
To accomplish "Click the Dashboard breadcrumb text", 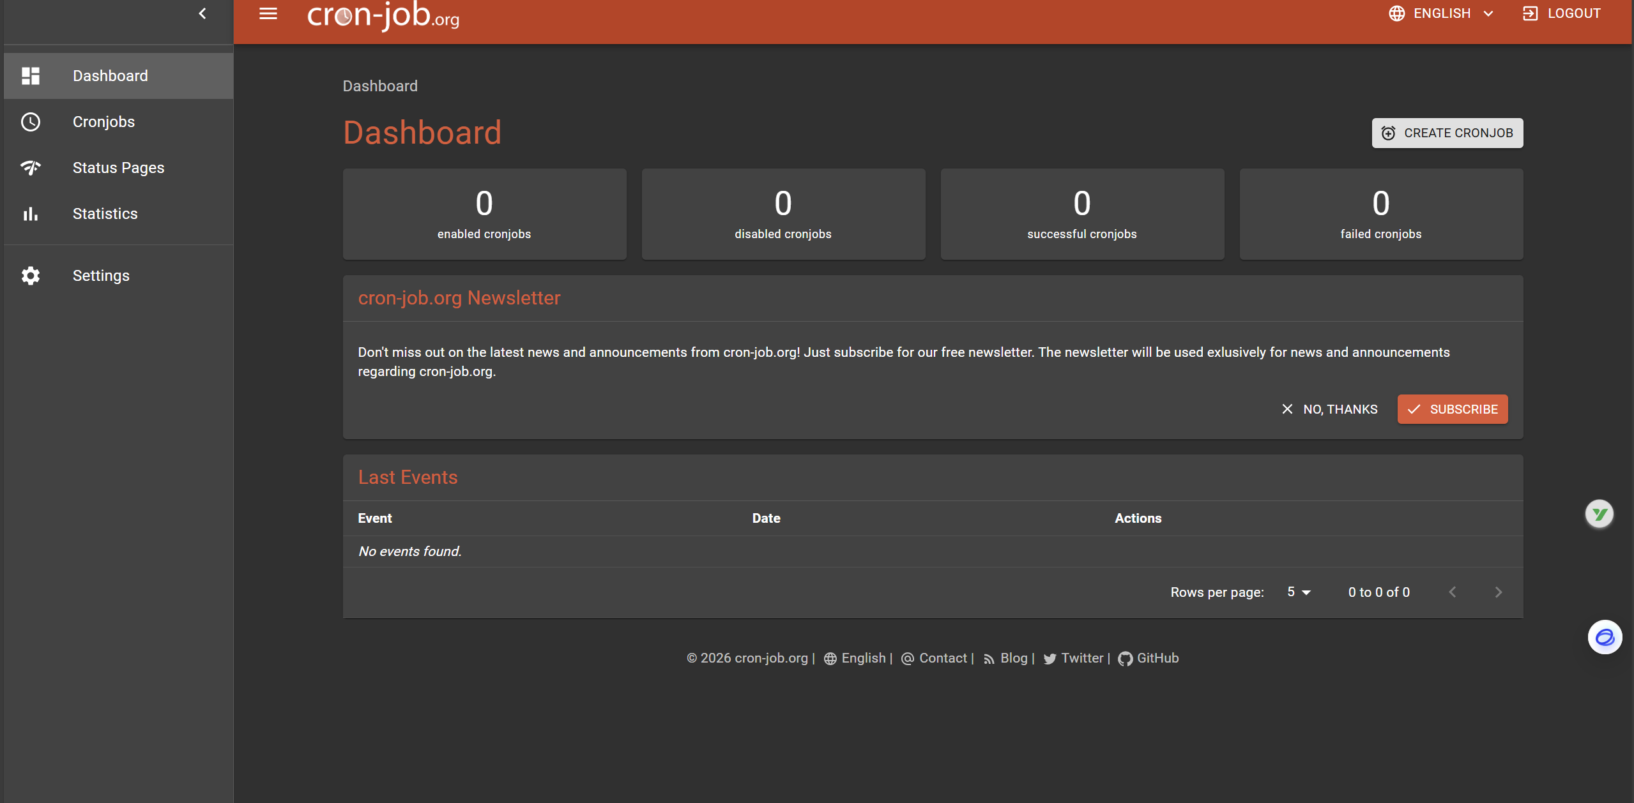I will click(x=380, y=86).
